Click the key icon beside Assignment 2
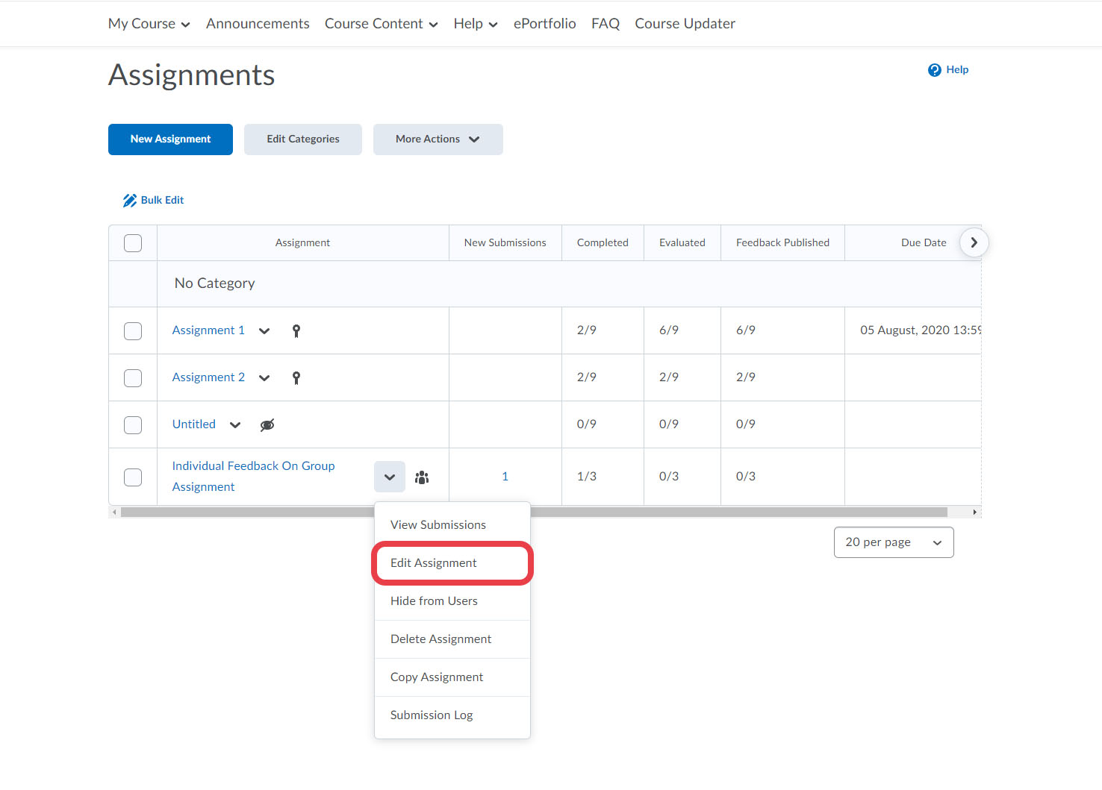Image resolution: width=1102 pixels, height=790 pixels. [x=296, y=378]
